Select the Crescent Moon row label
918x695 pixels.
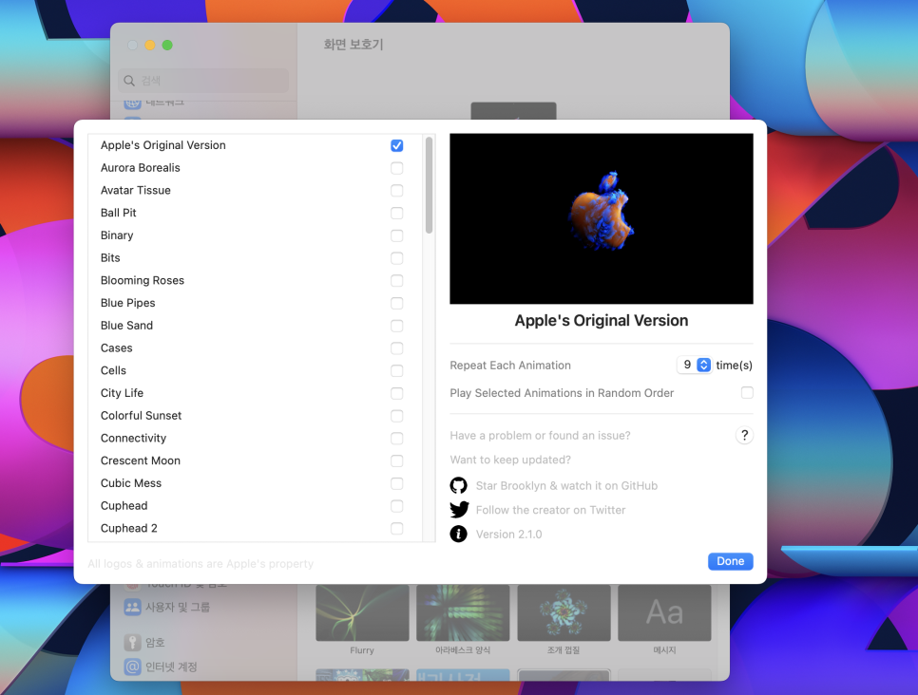(x=141, y=460)
